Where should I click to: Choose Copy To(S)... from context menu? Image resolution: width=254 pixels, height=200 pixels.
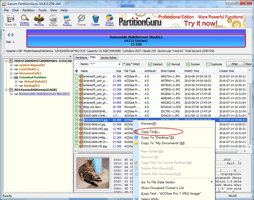pos(150,132)
